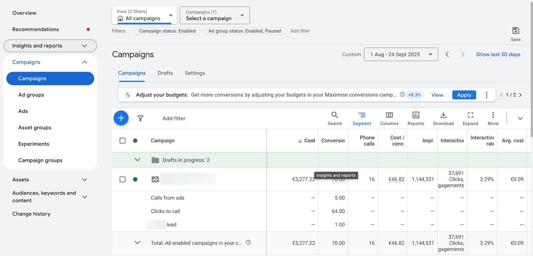Open the Select a campaign dropdown
Screen dimensions: 533x256
[214, 15]
